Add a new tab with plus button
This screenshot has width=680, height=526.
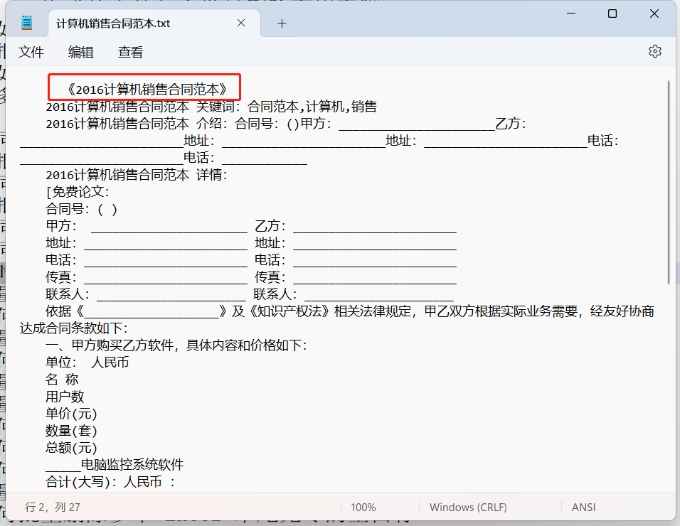click(x=282, y=23)
